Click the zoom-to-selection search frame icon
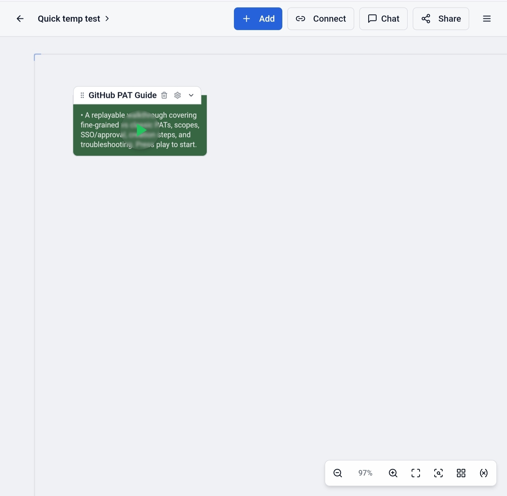Screen dimensions: 507x496 [438, 473]
